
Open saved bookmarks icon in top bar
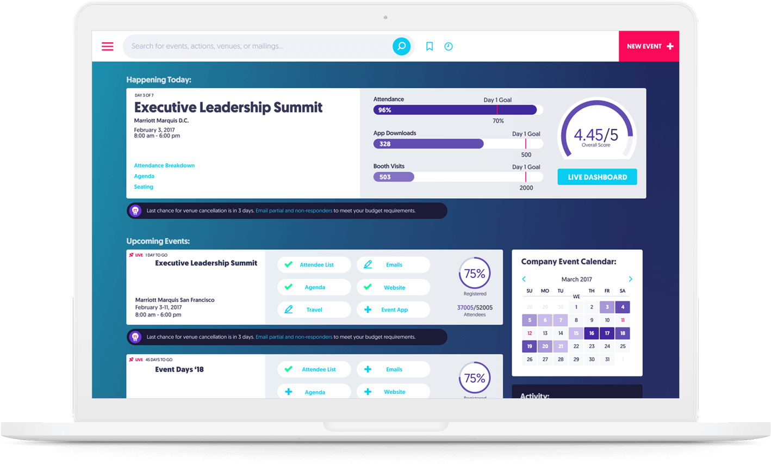click(x=430, y=46)
